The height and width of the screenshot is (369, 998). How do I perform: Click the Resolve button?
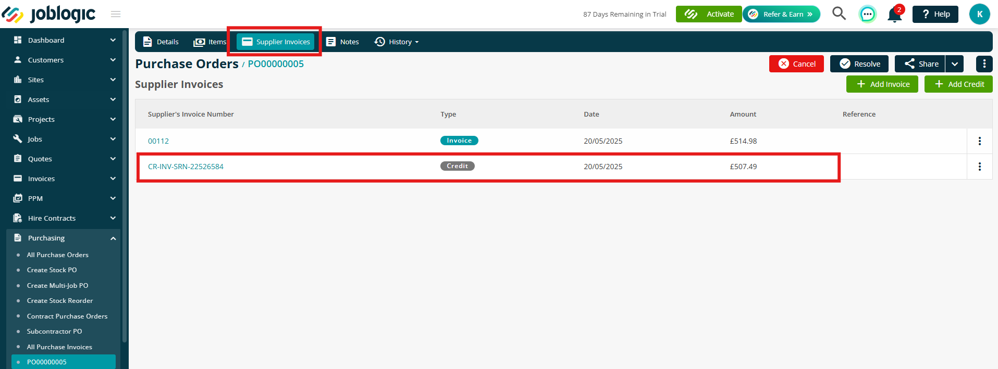point(859,64)
